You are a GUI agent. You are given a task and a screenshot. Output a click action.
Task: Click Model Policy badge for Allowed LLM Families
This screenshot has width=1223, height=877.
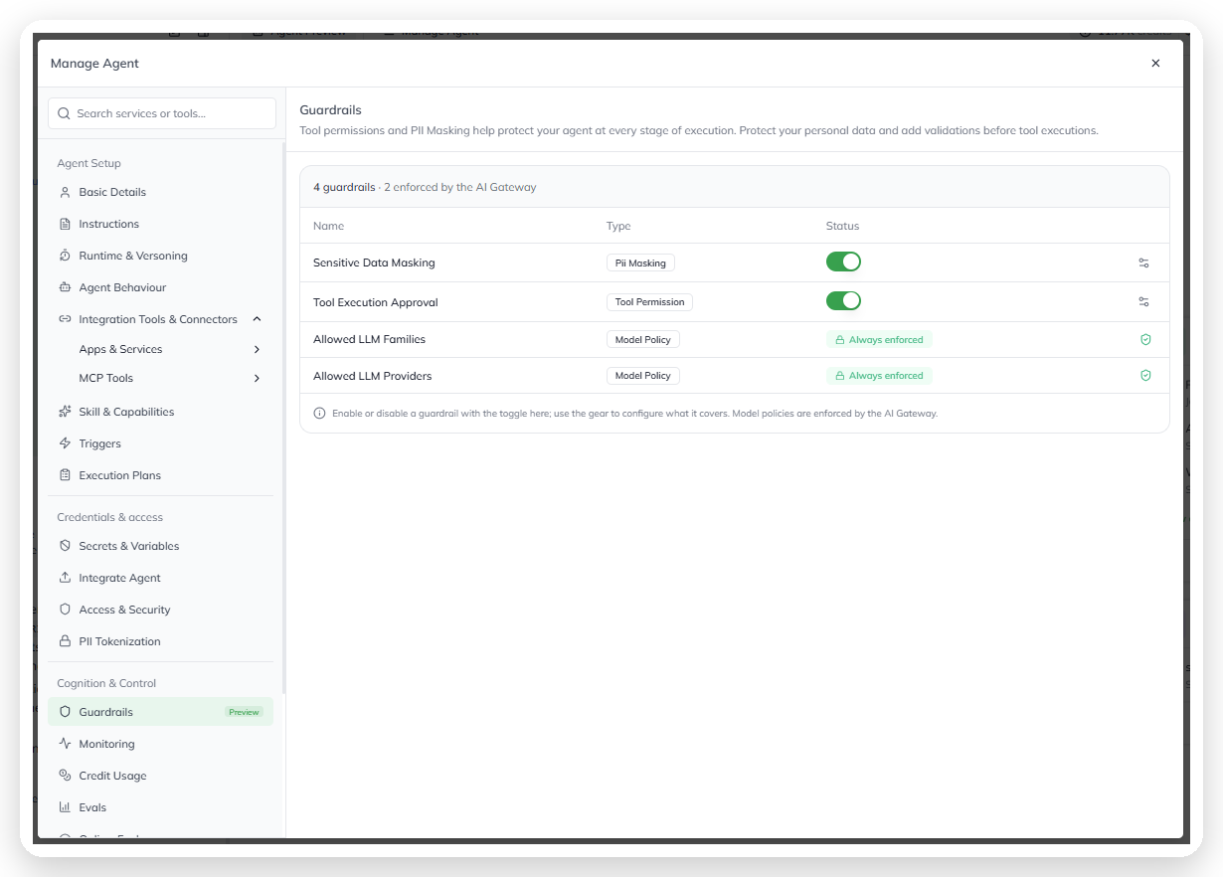pos(643,340)
